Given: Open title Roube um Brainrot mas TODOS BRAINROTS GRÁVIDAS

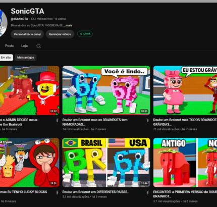Looking at the screenshot, I should pyautogui.click(x=185, y=122).
